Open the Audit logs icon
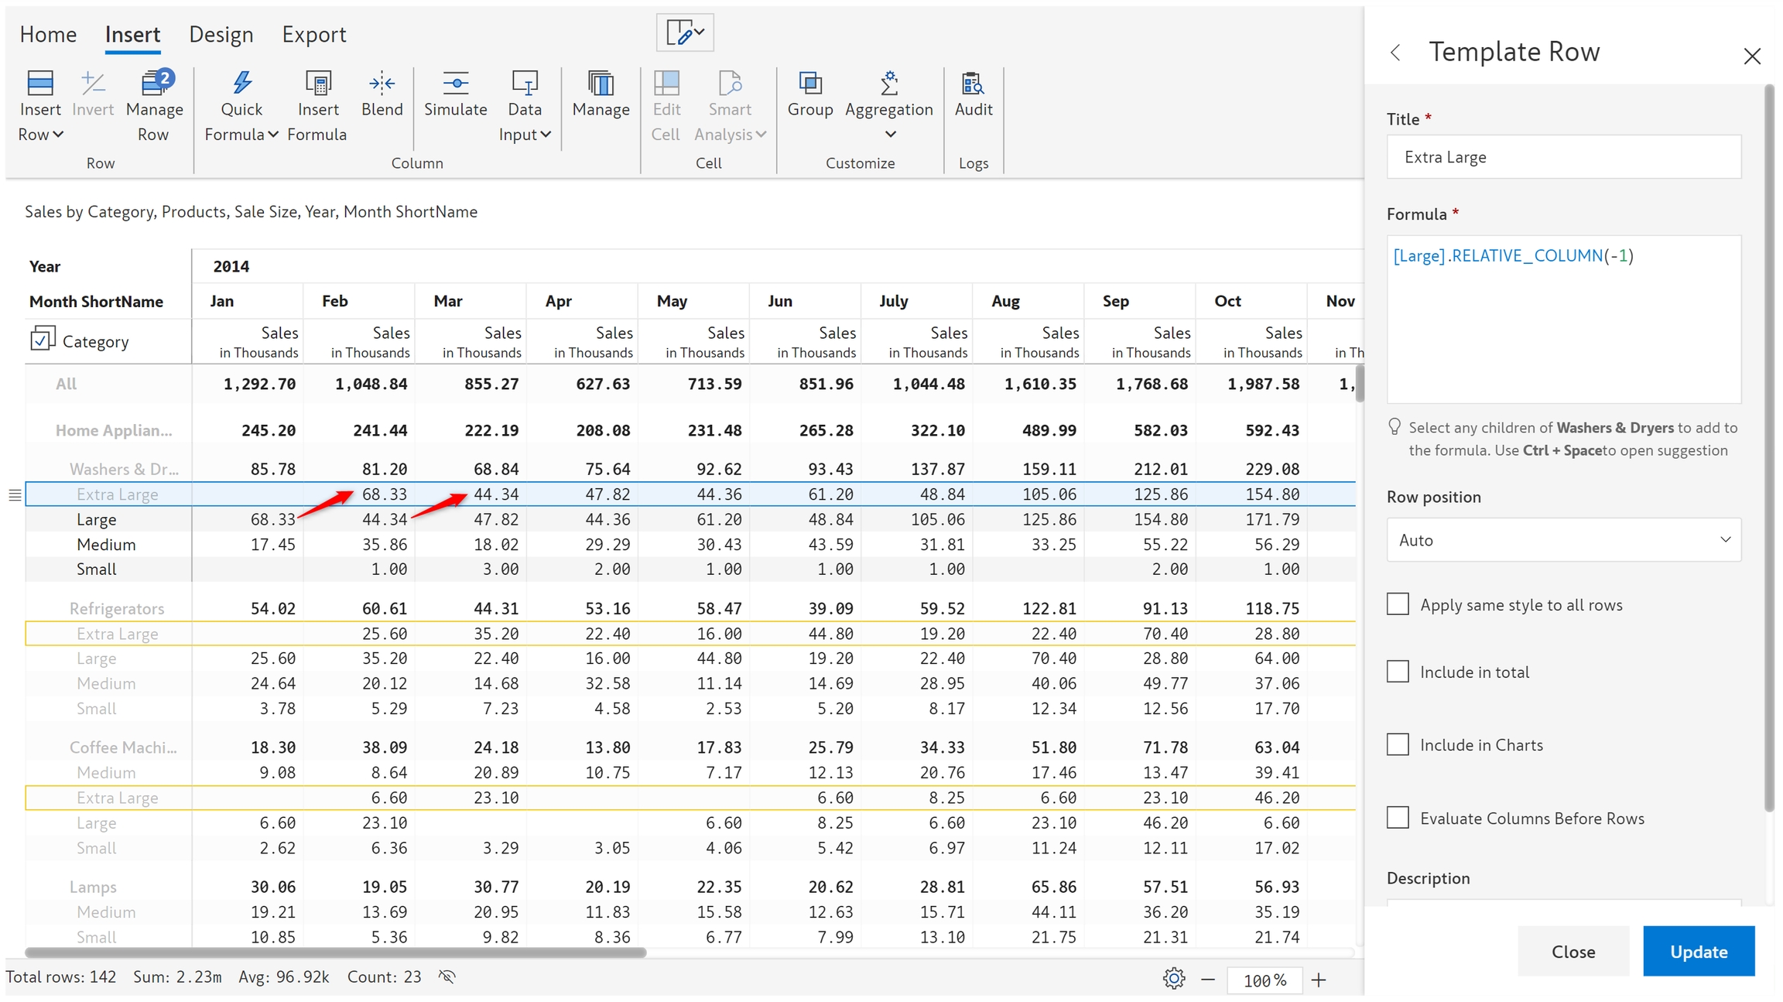 click(973, 84)
